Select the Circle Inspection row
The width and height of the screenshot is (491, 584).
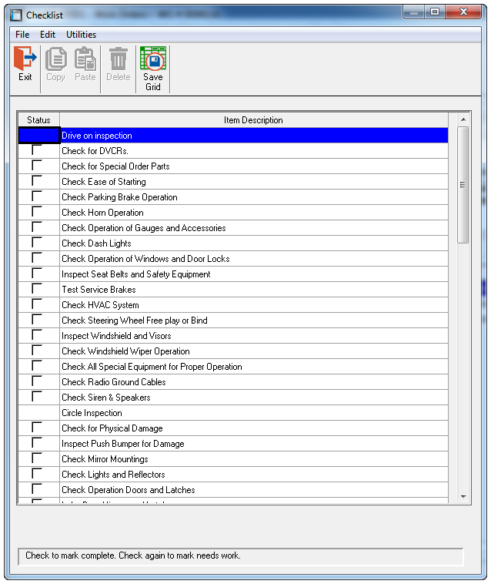253,413
